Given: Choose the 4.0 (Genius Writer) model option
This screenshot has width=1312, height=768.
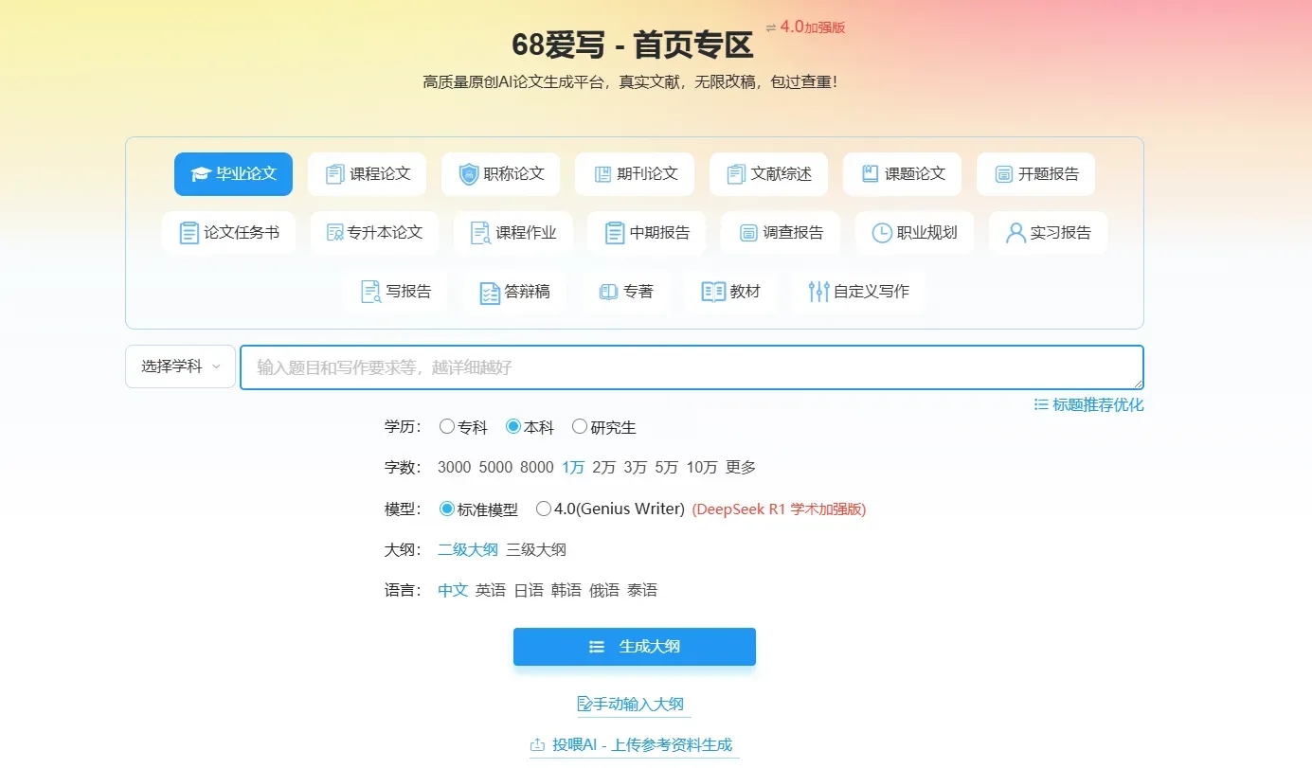Looking at the screenshot, I should point(544,509).
